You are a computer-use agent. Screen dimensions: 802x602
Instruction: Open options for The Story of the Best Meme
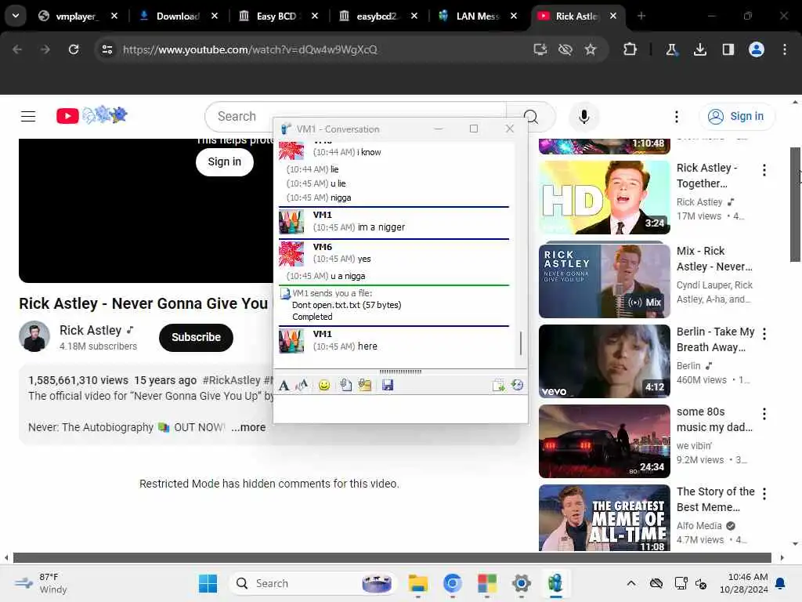click(x=764, y=494)
